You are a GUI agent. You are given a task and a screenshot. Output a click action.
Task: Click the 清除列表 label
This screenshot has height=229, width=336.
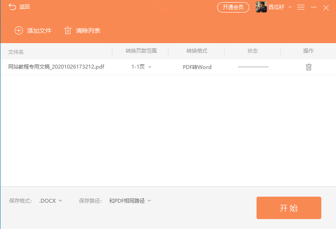pyautogui.click(x=88, y=31)
